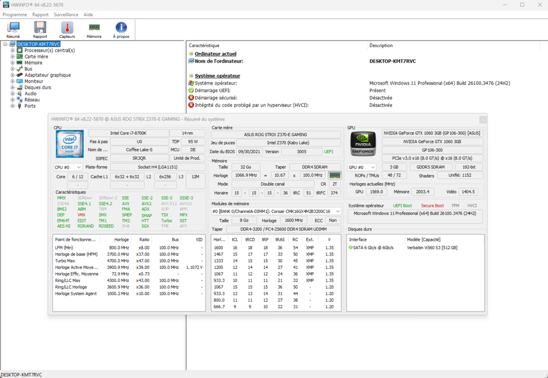Click the Point de fonctionnement column header
Viewport: 548px width, 378px height.
pyautogui.click(x=76, y=239)
